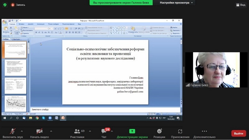Open the Чат panel with 24 messages

(104, 133)
